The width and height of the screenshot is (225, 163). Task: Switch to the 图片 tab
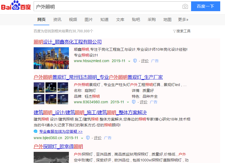(x=89, y=19)
